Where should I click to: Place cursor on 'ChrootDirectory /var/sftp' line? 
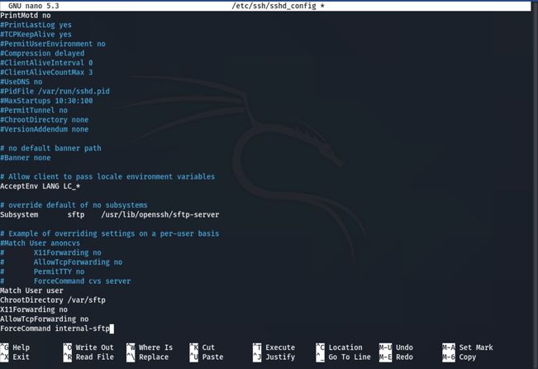coord(53,300)
